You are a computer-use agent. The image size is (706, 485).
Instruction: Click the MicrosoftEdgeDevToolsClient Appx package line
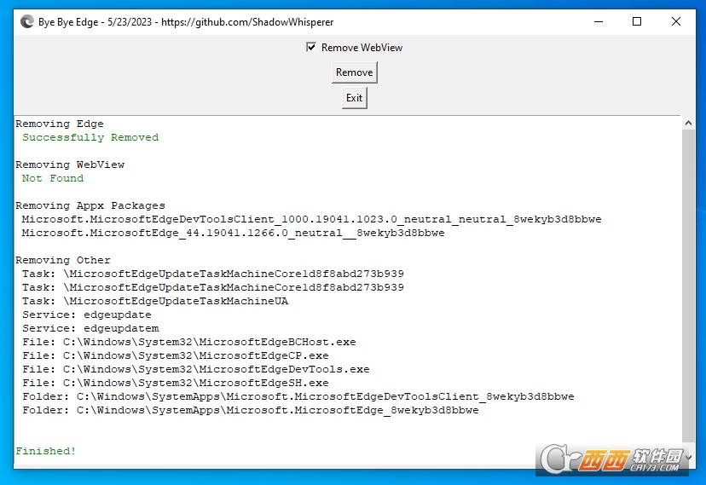click(x=311, y=219)
